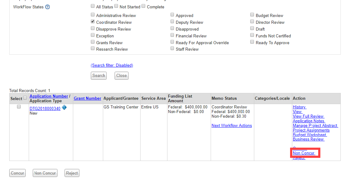Open the View Full Review link
The height and width of the screenshot is (181, 346).
click(x=308, y=116)
